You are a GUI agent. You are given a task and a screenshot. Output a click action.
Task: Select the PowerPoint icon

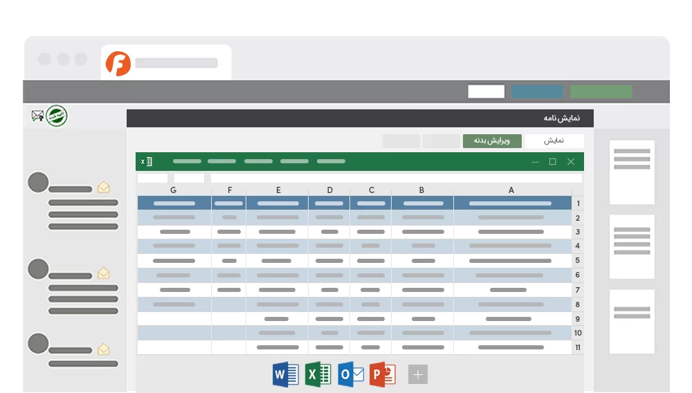point(383,374)
